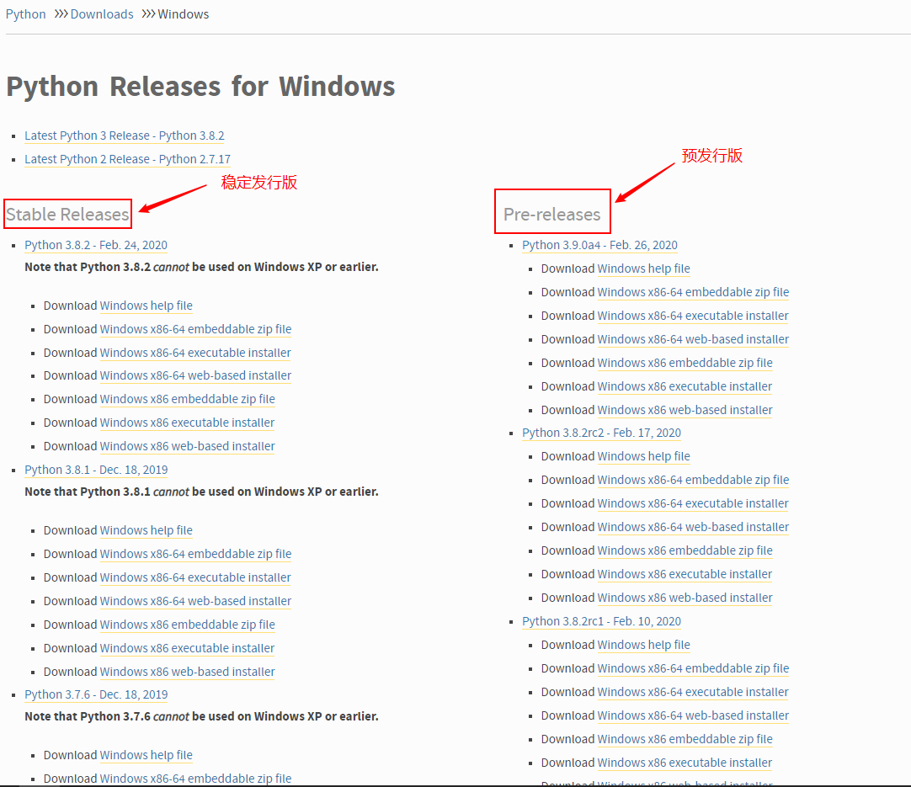Download x86 executable installer for Python 3.9.0a4

click(x=685, y=386)
